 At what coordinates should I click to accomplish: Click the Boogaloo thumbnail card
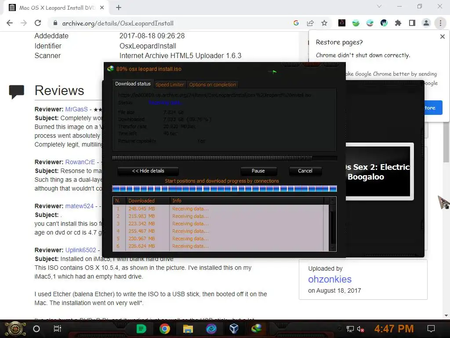[x=379, y=172]
